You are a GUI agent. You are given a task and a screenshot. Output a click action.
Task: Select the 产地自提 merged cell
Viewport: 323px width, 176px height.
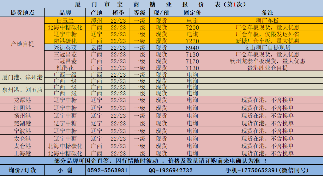tap(22, 44)
